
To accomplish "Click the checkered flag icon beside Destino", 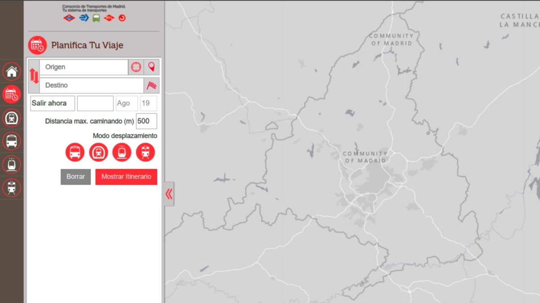I will point(153,85).
